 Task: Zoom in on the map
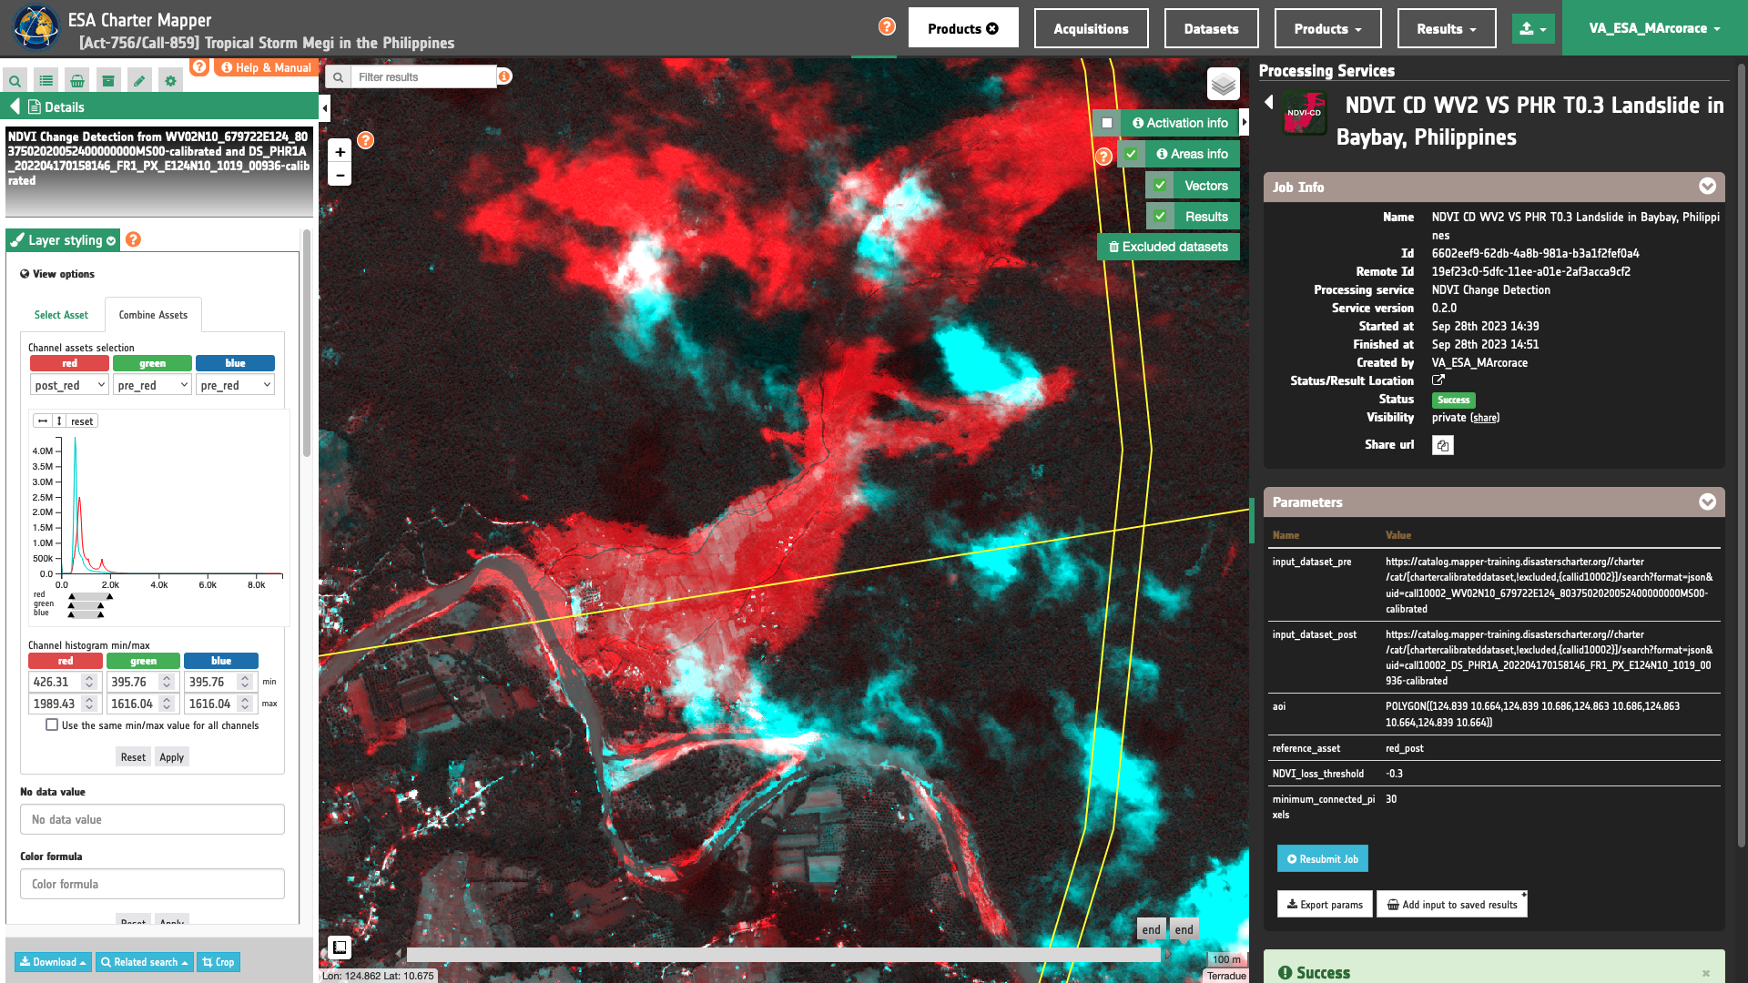[x=340, y=152]
